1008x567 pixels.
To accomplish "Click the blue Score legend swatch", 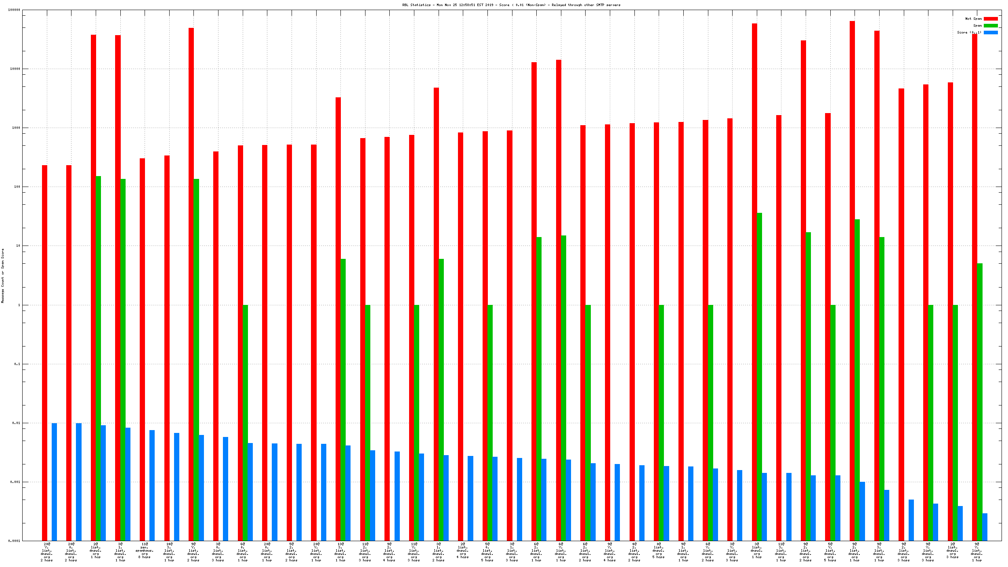I will [990, 32].
